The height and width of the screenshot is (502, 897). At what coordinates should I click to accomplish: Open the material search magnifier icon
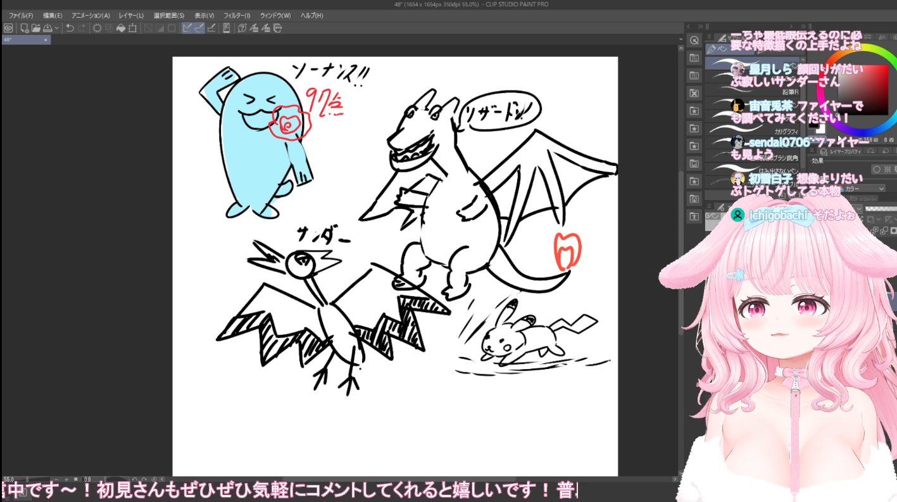point(694,40)
